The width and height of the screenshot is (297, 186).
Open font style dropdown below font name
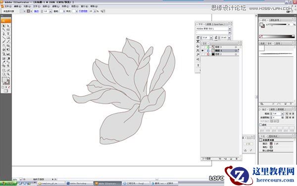tap(230, 33)
